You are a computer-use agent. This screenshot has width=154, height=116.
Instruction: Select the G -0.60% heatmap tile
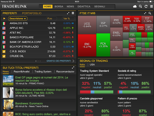coord(116,49)
